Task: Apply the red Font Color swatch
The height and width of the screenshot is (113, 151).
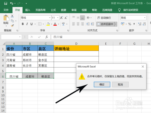Action: 55,24
